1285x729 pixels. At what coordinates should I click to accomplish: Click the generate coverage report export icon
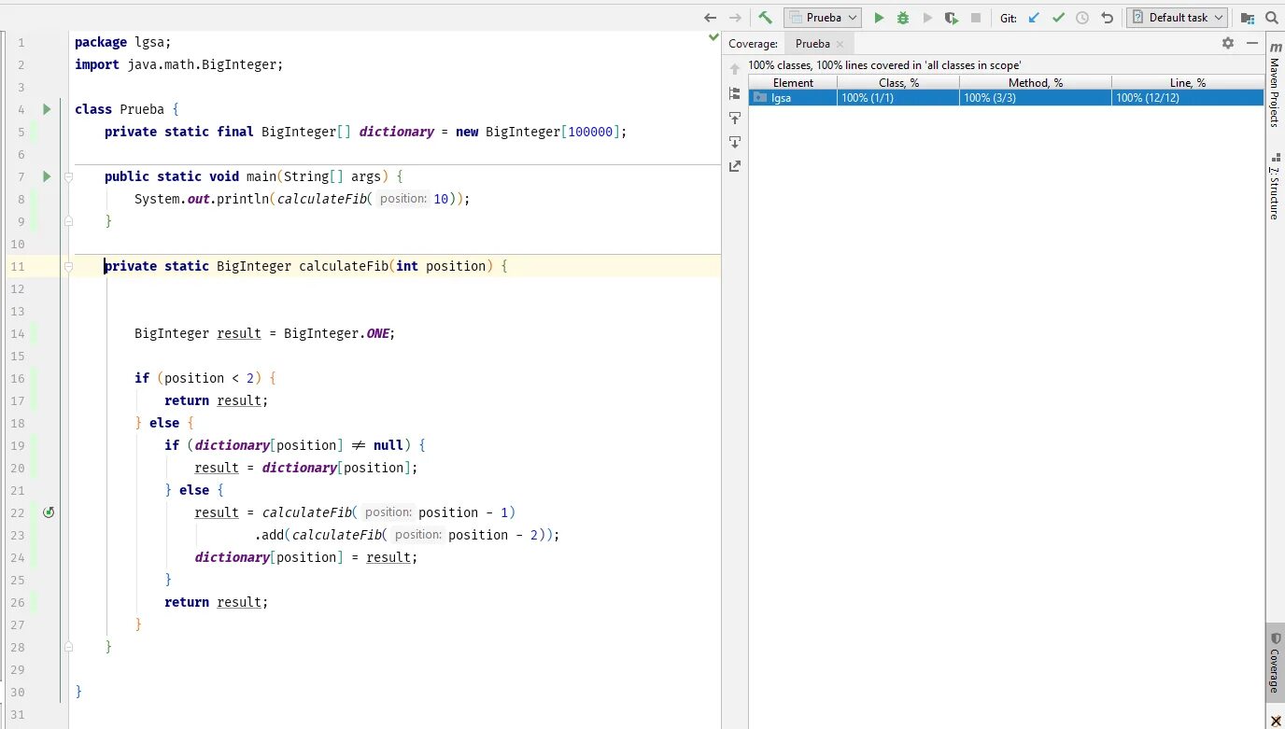[735, 166]
